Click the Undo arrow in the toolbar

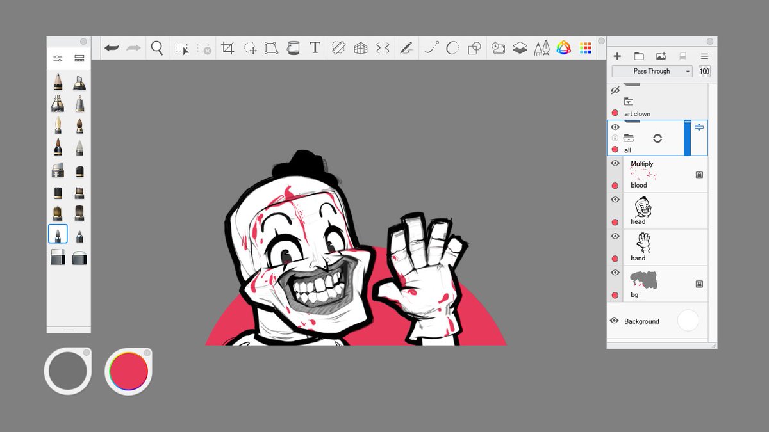click(112, 48)
